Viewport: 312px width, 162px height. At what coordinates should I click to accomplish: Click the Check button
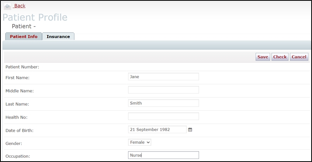[280, 57]
